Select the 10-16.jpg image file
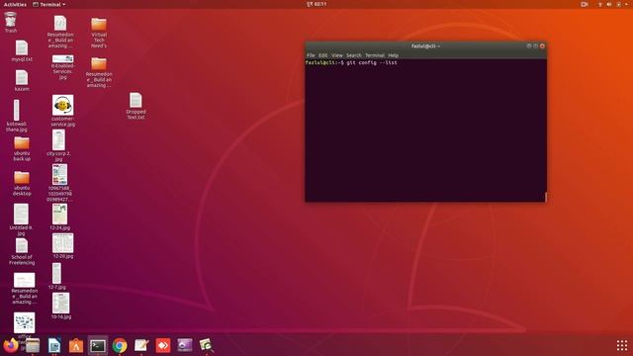Image resolution: width=633 pixels, height=356 pixels. point(61,307)
